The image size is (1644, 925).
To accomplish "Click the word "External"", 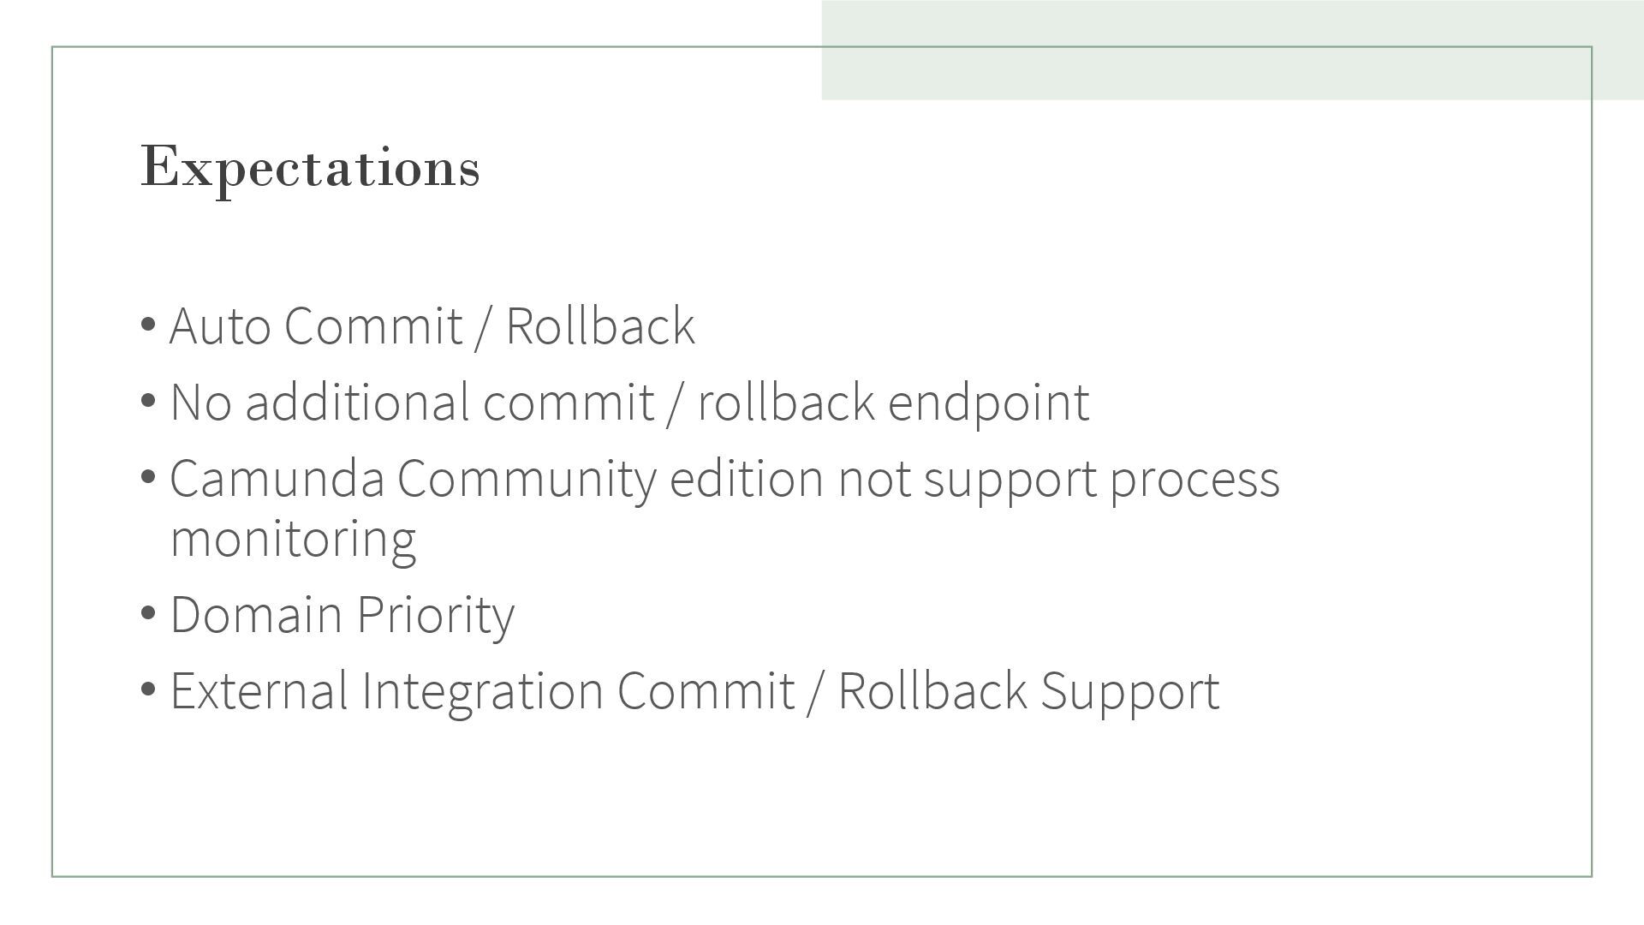I will (259, 690).
